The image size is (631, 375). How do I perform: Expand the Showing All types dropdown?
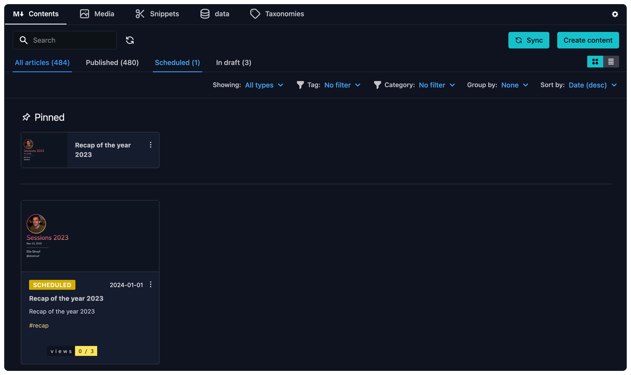tap(264, 85)
